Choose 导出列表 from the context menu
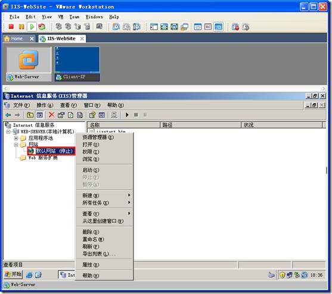This screenshot has height=294, width=332. [104, 254]
